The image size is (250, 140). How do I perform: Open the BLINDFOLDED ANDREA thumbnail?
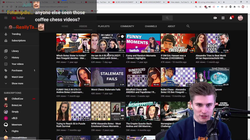(143, 77)
